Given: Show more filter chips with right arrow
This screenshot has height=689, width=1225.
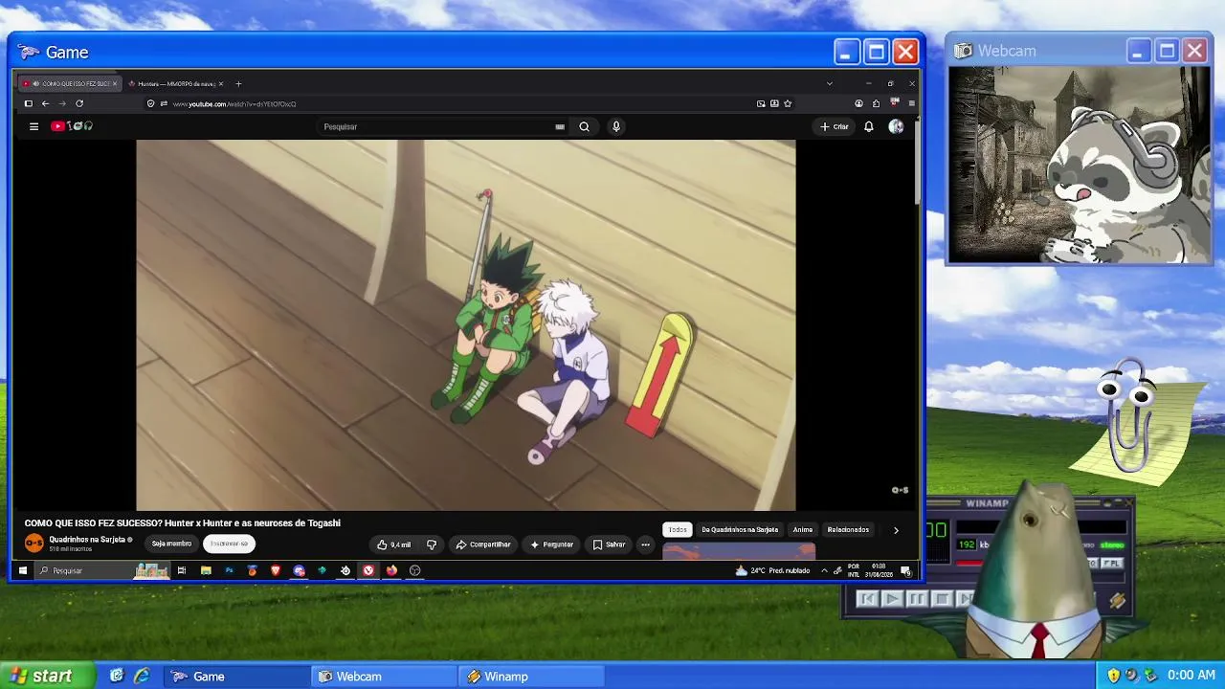Looking at the screenshot, I should click(896, 529).
